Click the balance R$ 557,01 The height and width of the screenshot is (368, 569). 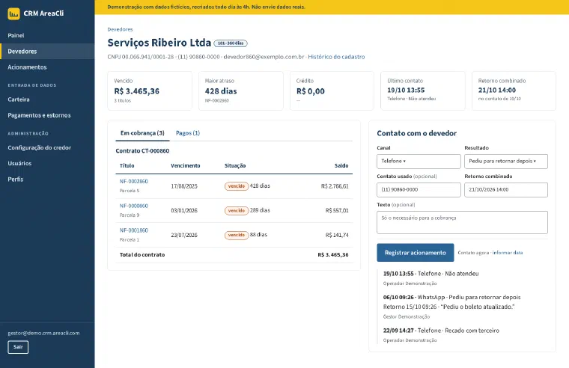[337, 211]
